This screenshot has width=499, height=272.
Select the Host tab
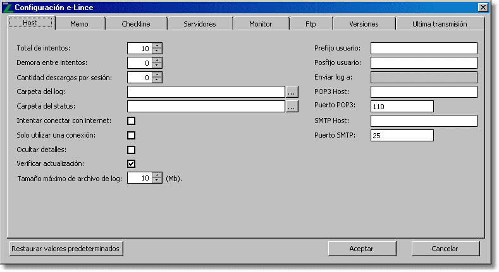pos(30,23)
